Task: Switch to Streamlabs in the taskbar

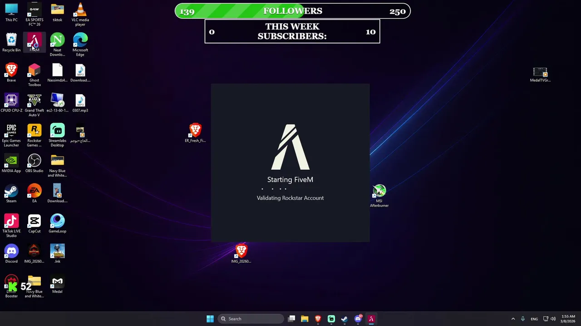Action: pyautogui.click(x=331, y=319)
